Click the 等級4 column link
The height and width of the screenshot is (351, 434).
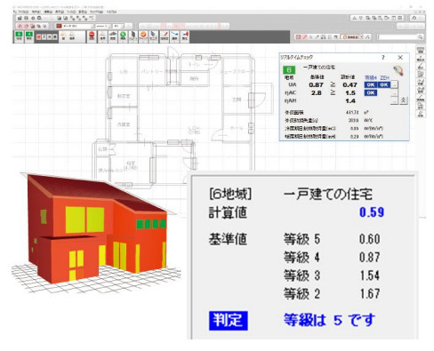[370, 77]
